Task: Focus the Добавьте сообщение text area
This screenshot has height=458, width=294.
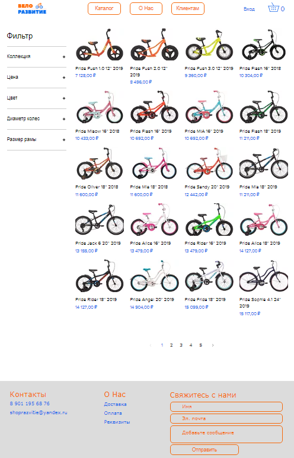Action: [226, 434]
